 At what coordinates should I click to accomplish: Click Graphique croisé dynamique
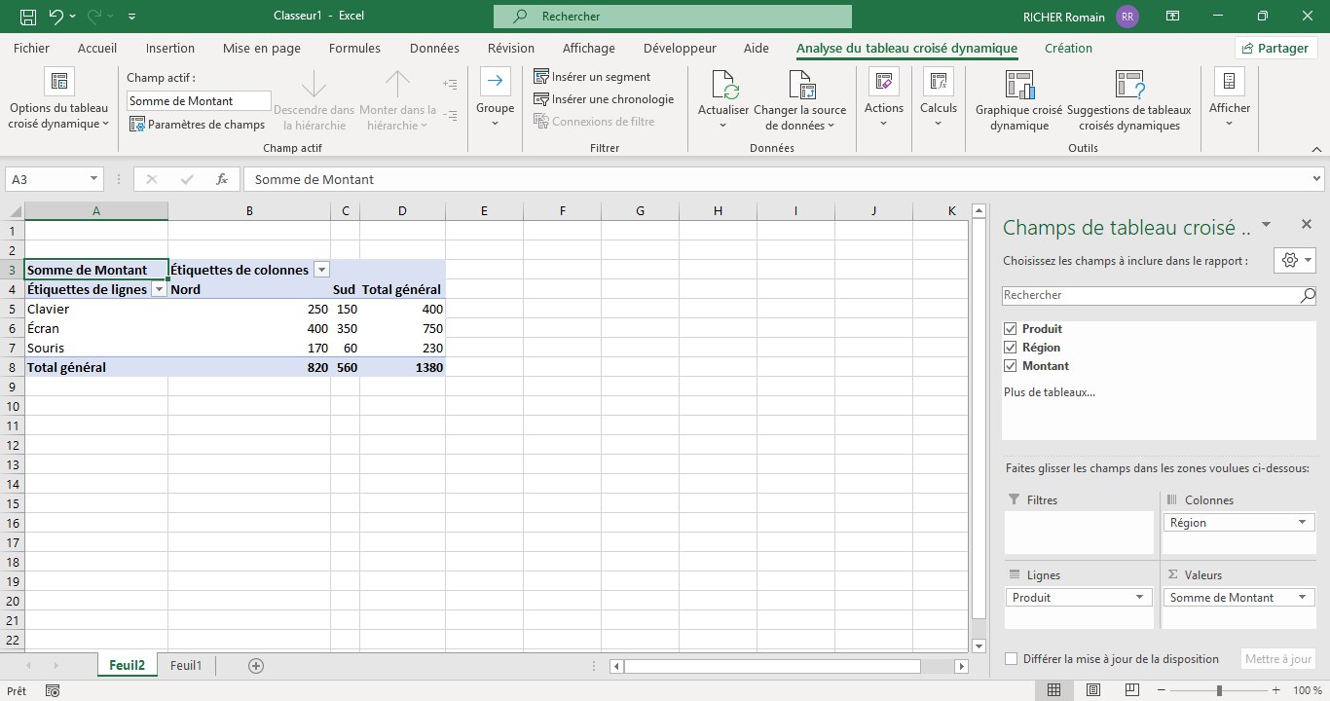coord(1019,101)
